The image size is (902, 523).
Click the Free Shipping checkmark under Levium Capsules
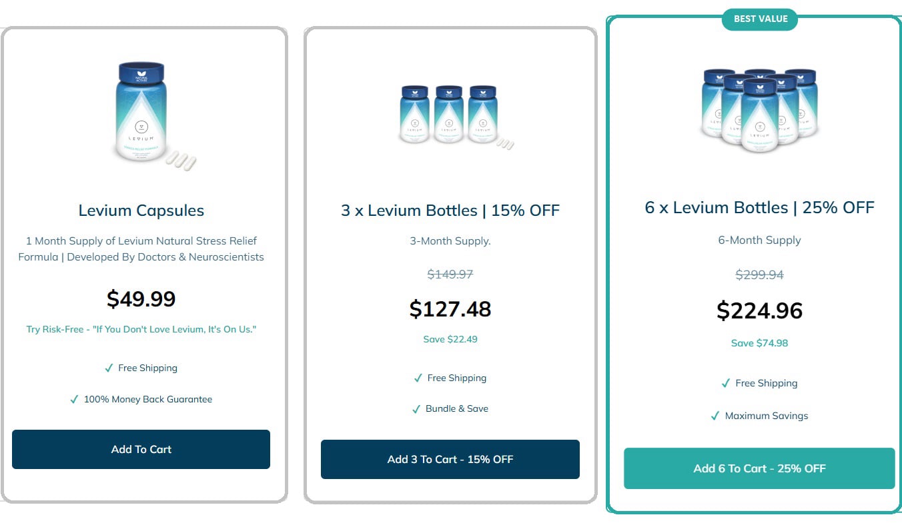[109, 368]
